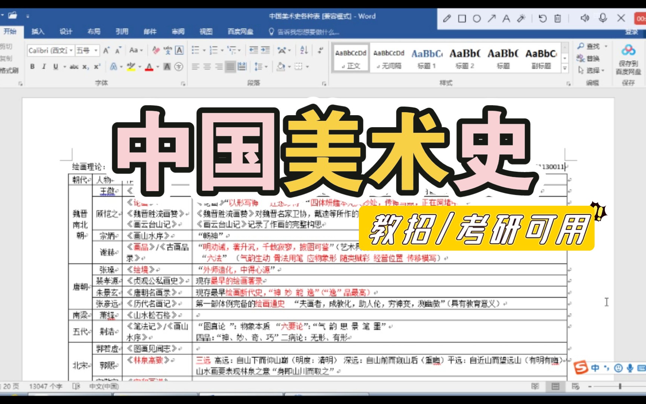Toggle strikethrough formatting
This screenshot has width=646, height=404.
74,67
